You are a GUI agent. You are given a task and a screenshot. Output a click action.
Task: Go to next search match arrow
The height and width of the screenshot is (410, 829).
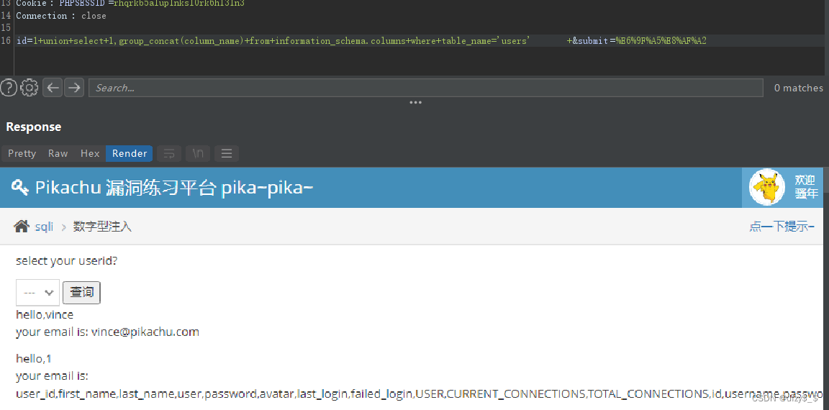pos(74,88)
